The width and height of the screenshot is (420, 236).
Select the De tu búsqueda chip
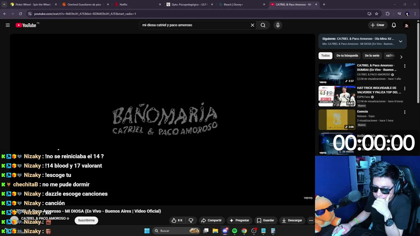point(347,56)
